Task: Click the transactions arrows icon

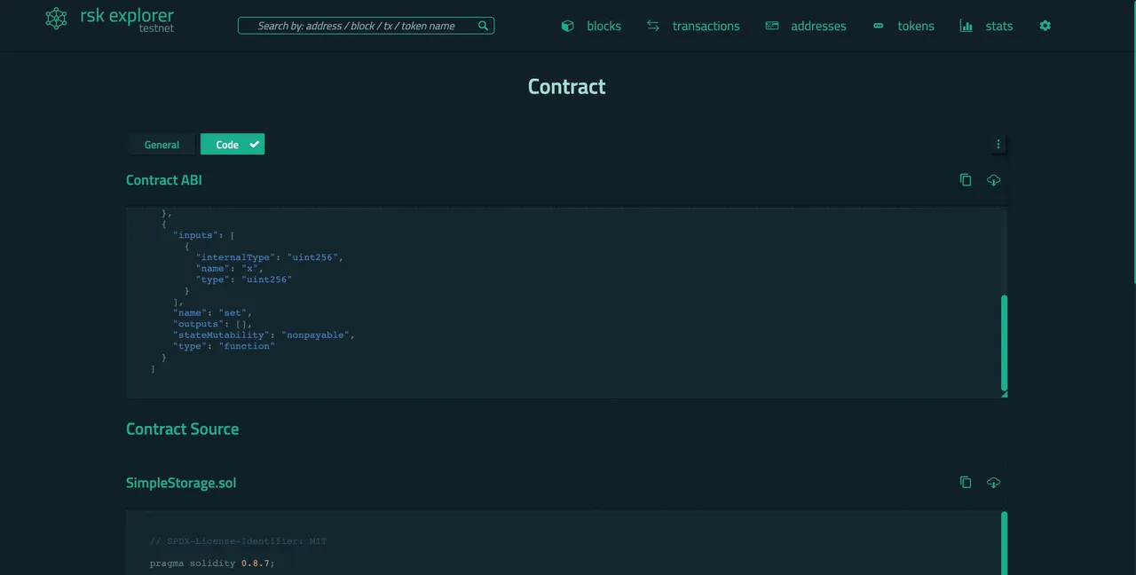Action: 653,26
